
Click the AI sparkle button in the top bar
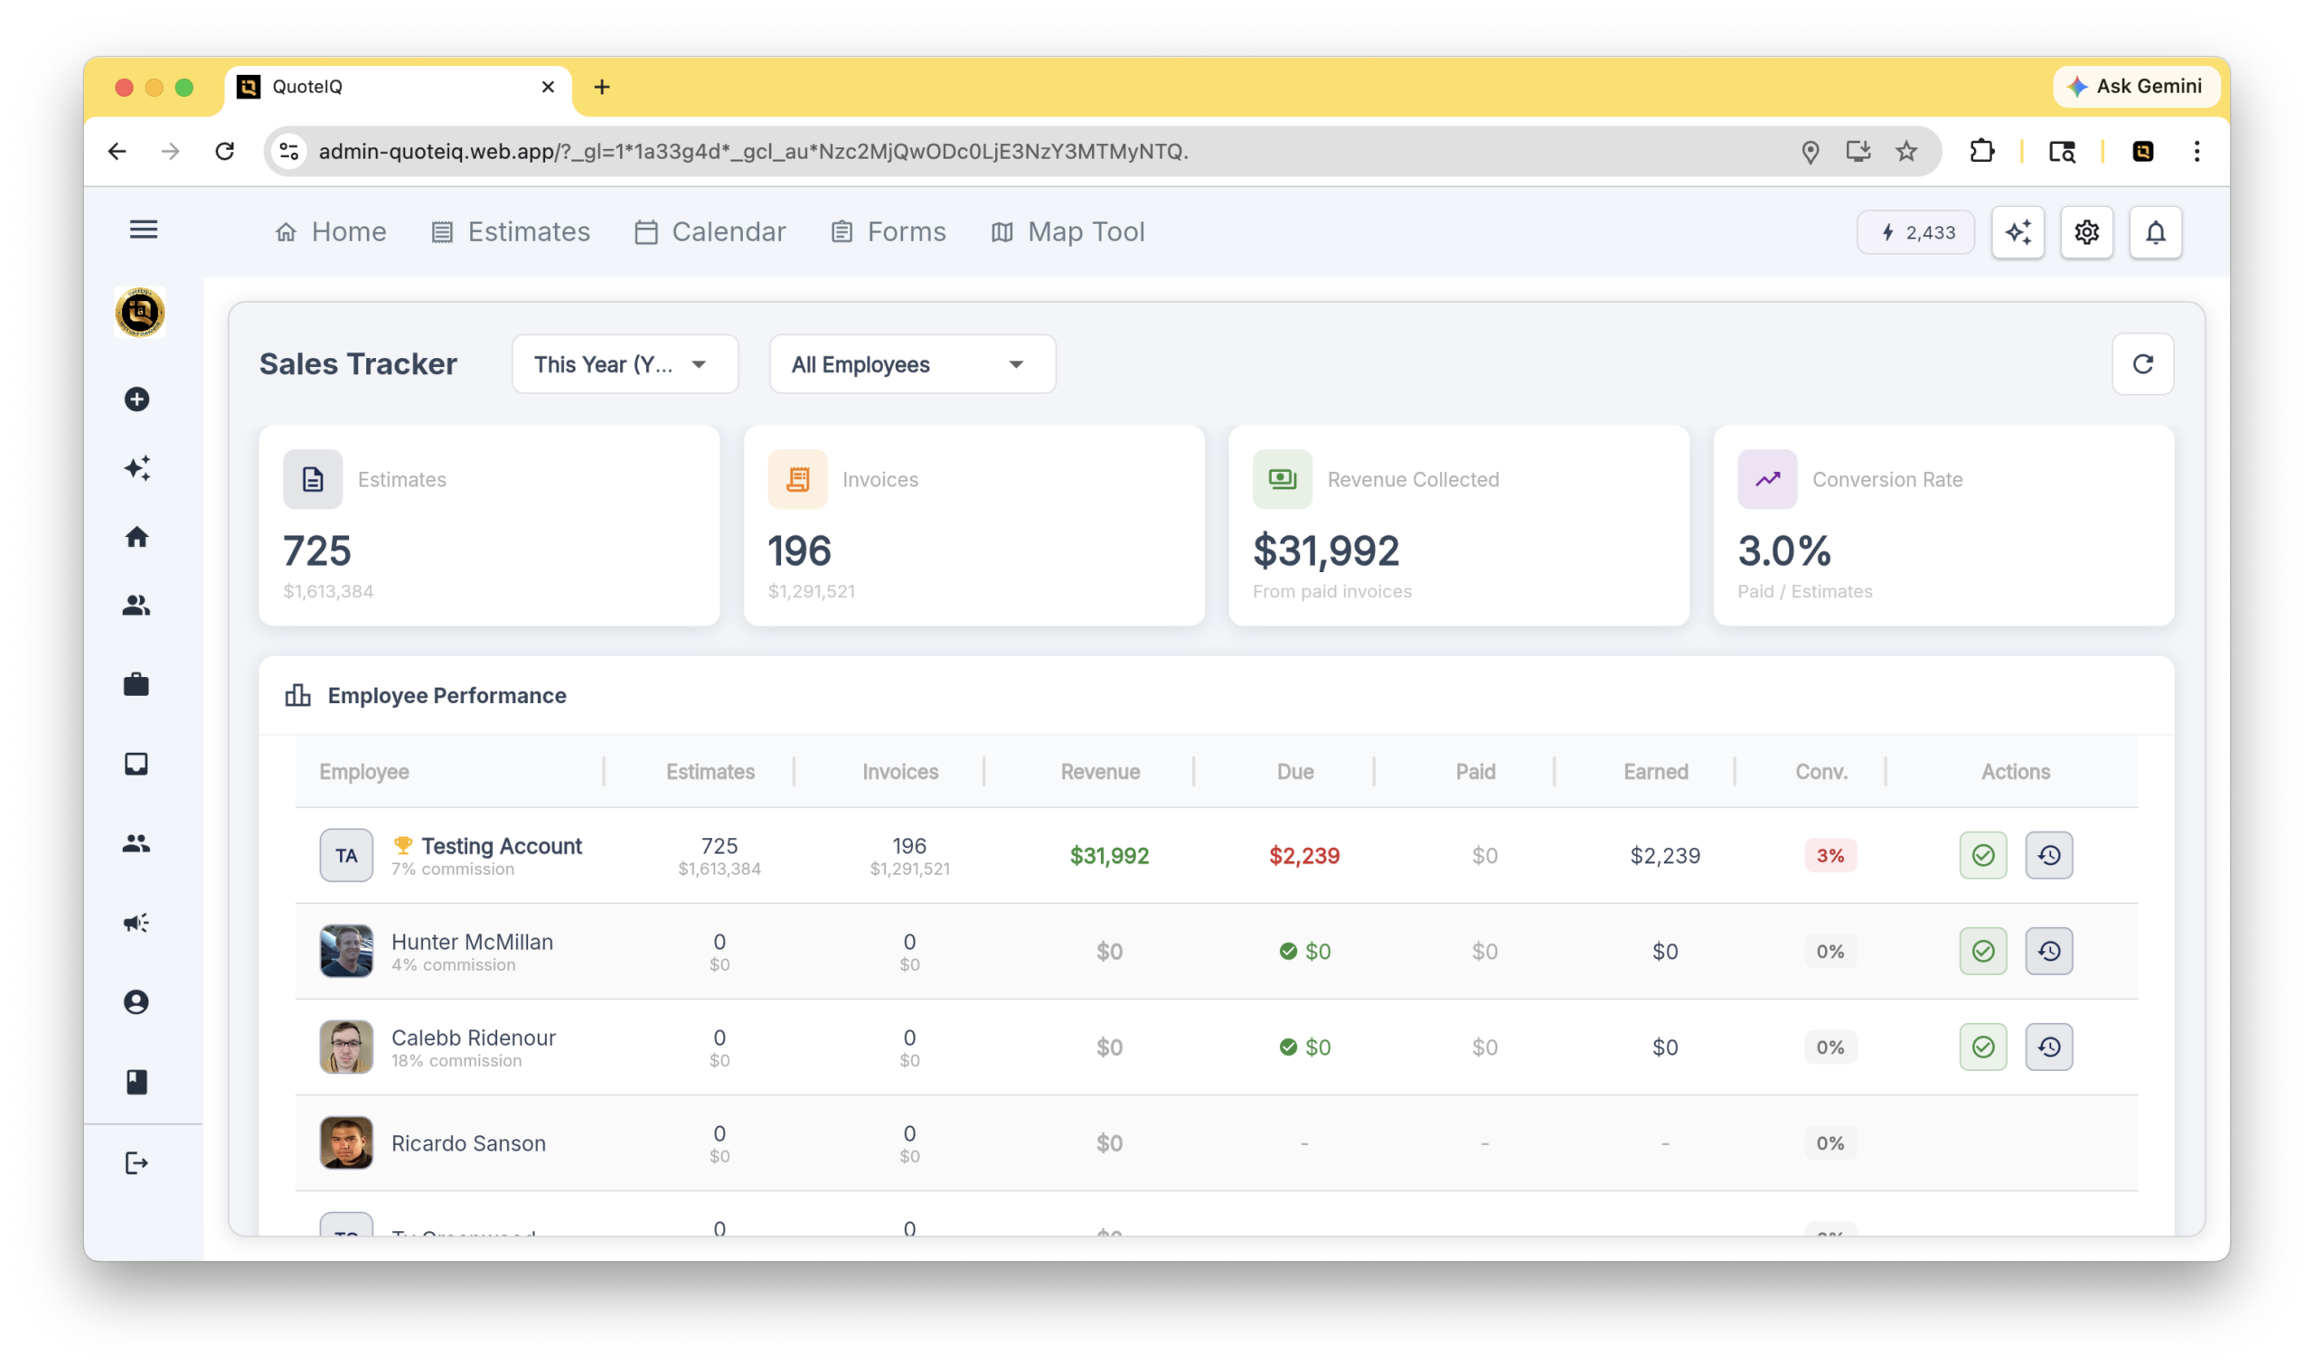(2018, 232)
